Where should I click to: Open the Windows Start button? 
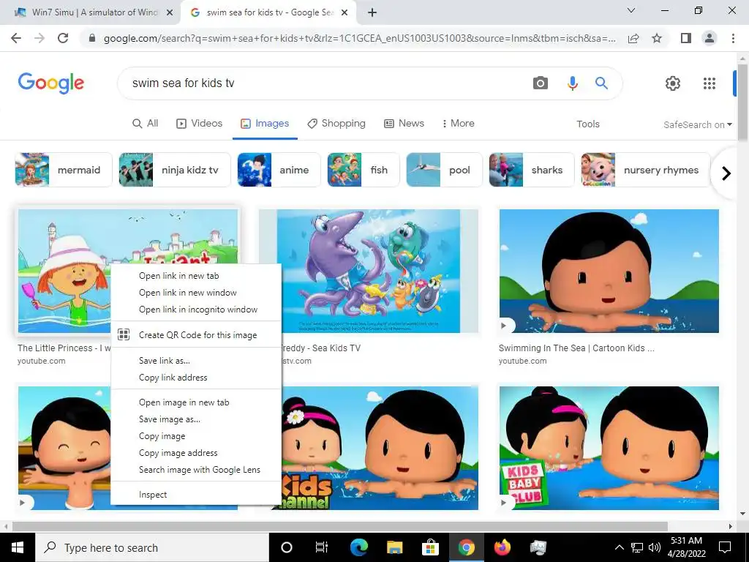pos(18,547)
